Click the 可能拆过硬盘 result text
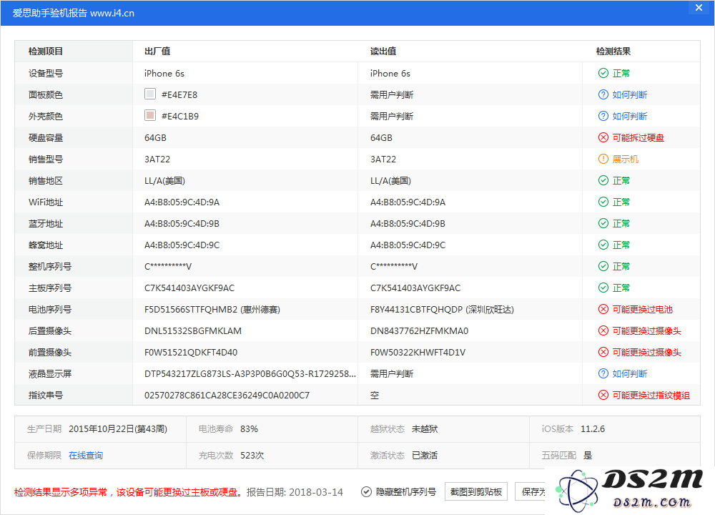This screenshot has width=715, height=515. [638, 137]
